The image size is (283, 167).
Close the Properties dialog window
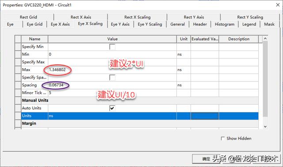click(278, 5)
